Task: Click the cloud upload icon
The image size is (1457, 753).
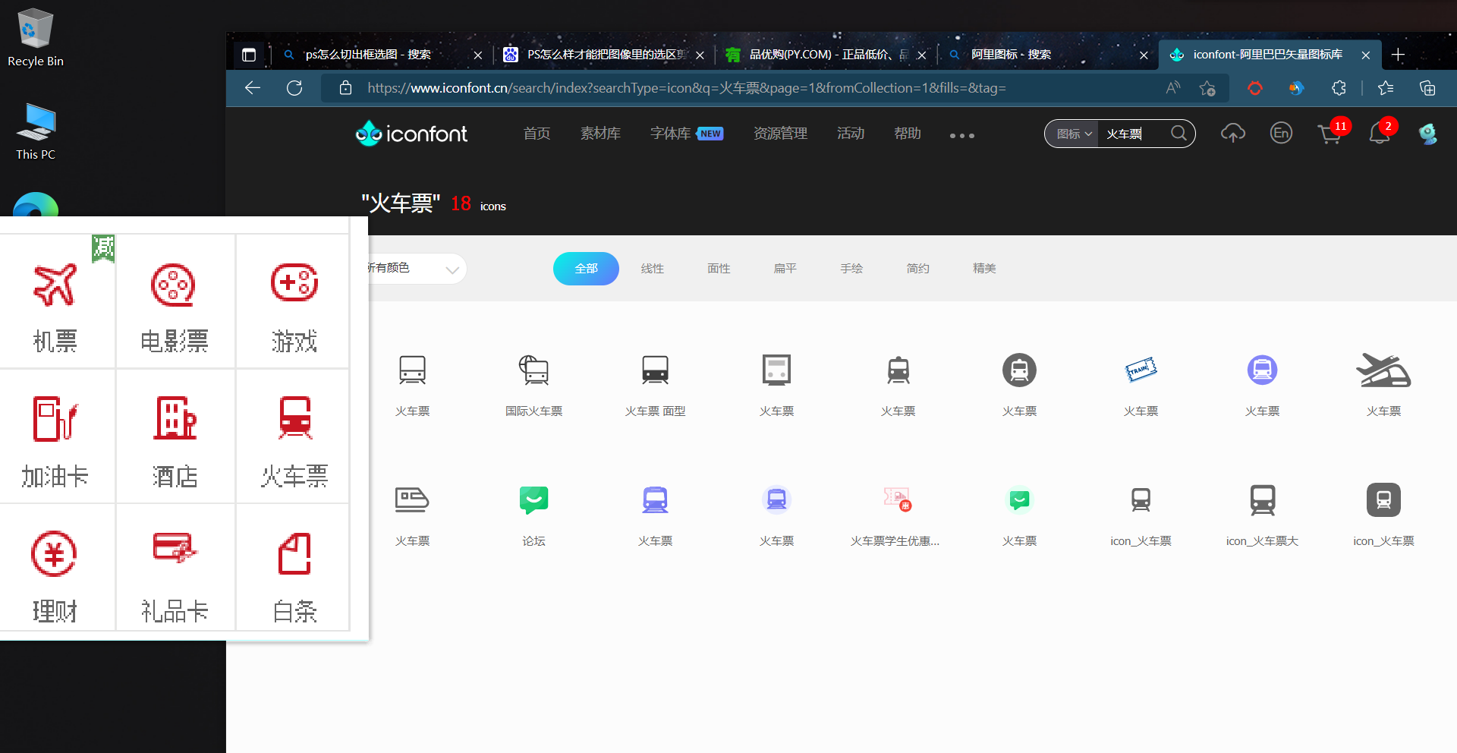Action: [x=1232, y=134]
